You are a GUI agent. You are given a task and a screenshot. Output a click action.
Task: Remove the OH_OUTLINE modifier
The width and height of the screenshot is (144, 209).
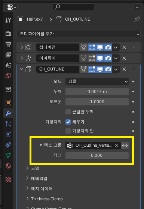click(124, 69)
